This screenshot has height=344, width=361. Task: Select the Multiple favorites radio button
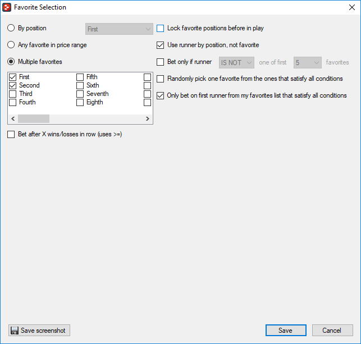point(11,62)
